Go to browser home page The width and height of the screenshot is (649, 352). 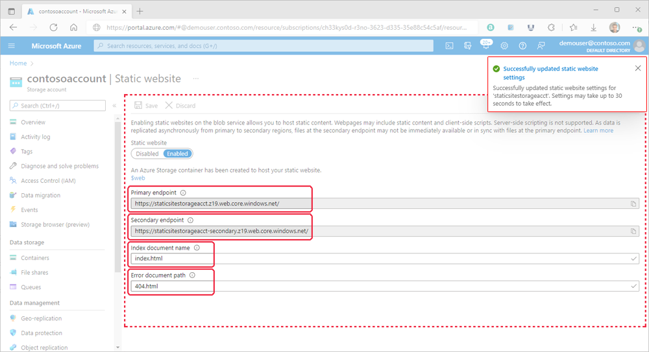point(74,27)
